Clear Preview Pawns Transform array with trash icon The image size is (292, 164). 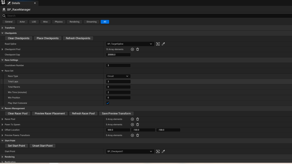click(138, 135)
